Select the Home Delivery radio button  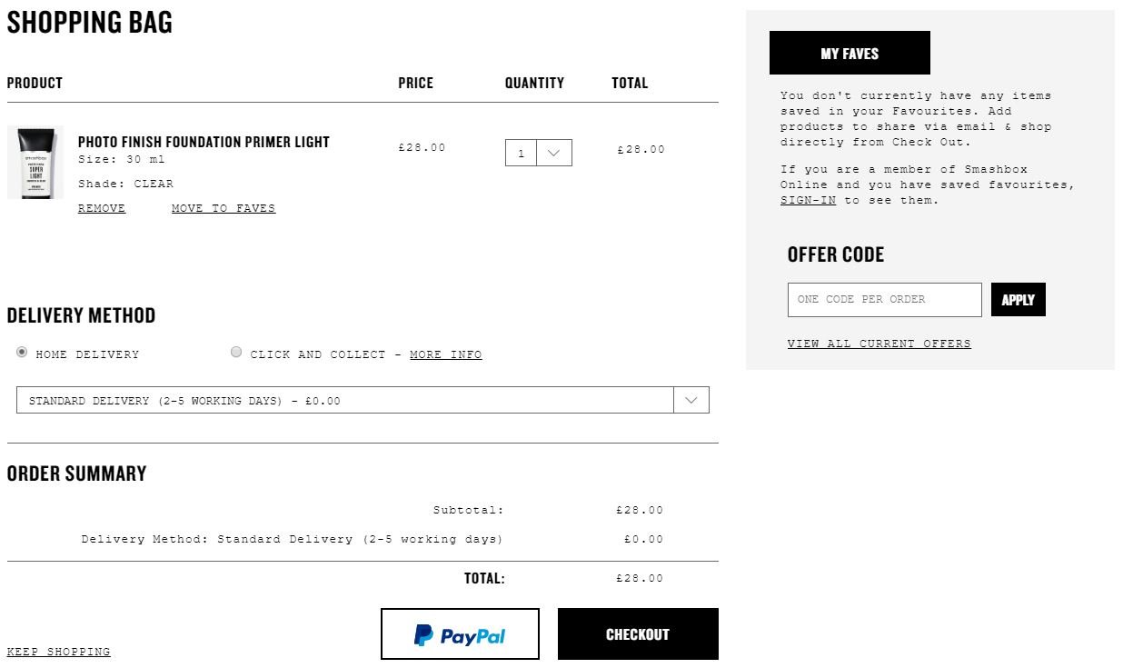click(22, 353)
